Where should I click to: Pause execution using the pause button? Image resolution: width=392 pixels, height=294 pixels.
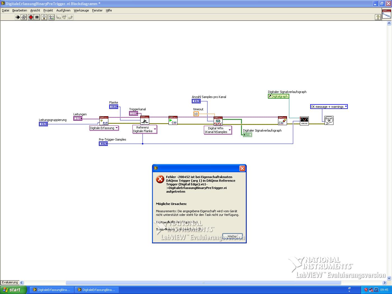click(x=37, y=17)
